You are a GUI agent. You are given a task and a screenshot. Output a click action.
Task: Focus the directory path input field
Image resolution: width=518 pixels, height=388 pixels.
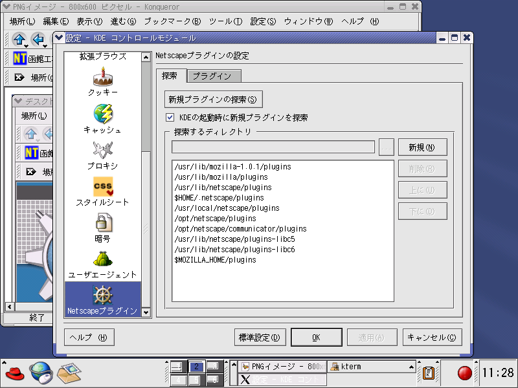click(x=273, y=147)
